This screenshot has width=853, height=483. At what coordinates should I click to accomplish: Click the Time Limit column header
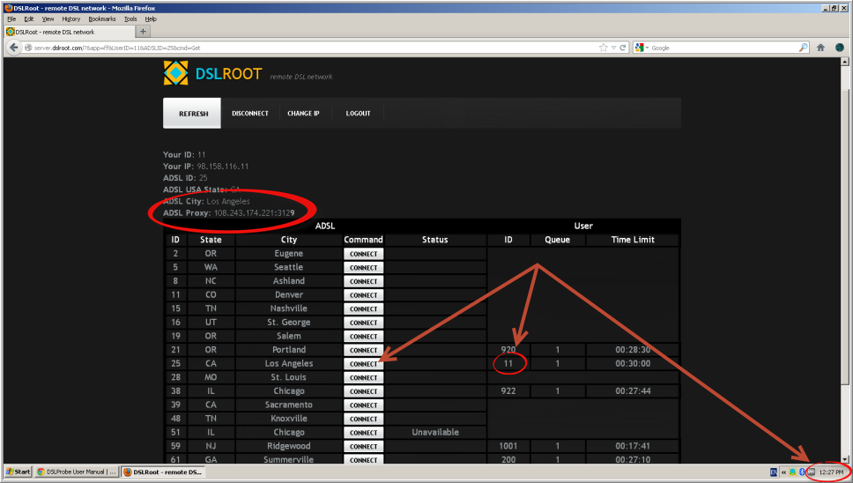(x=633, y=240)
